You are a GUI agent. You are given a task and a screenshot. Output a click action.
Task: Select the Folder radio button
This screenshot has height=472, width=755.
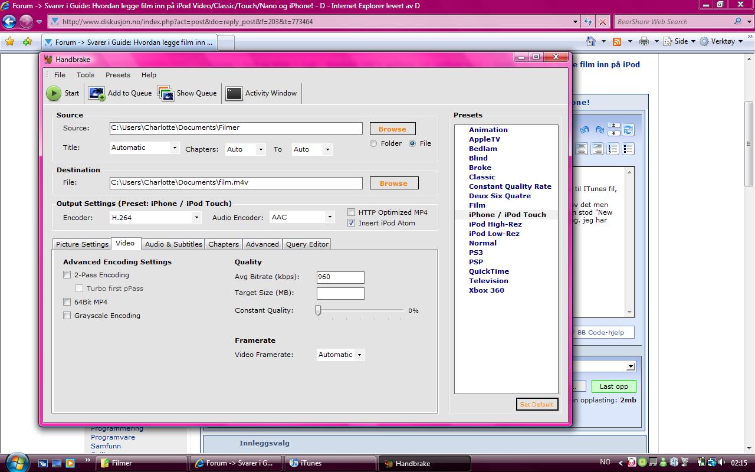pyautogui.click(x=373, y=143)
